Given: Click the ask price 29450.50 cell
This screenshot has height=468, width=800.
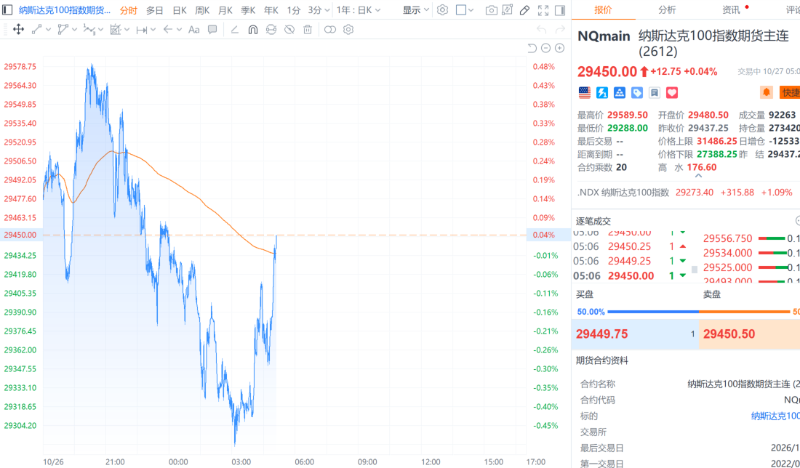Looking at the screenshot, I should click(750, 334).
